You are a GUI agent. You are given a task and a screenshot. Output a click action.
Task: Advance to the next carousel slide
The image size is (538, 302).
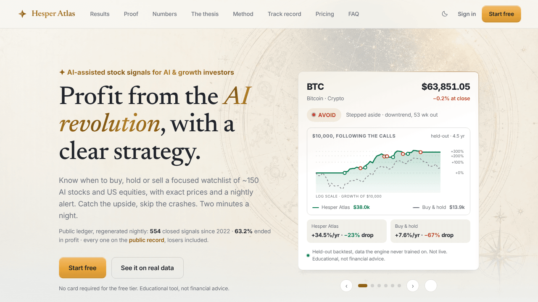click(x=413, y=286)
